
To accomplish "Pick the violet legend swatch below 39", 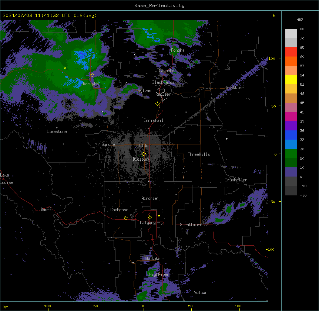I will pos(291,126).
